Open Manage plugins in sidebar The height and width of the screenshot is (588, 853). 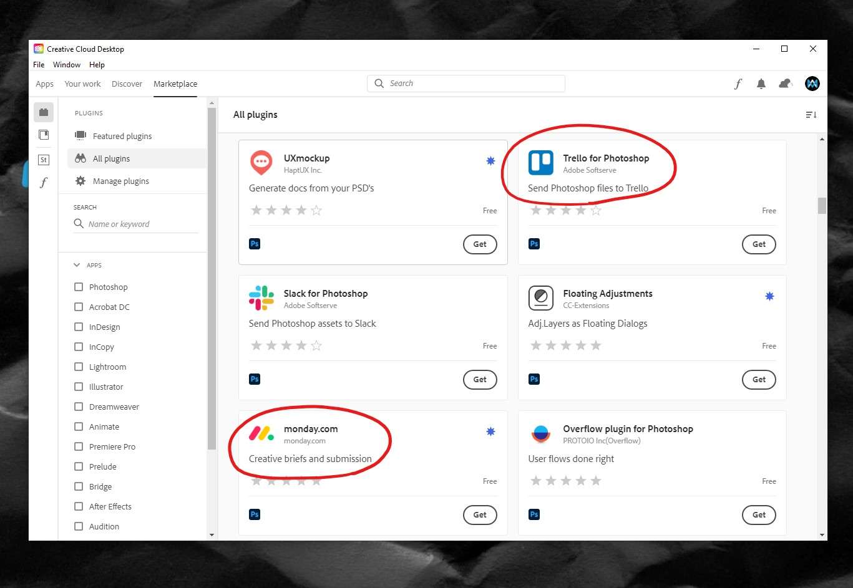pos(137,181)
